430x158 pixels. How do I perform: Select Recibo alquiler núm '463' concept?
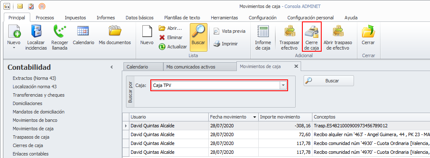click(371, 134)
